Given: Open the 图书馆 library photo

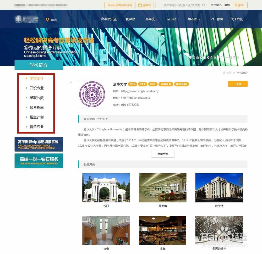Looking at the screenshot, I should [x=162, y=188].
